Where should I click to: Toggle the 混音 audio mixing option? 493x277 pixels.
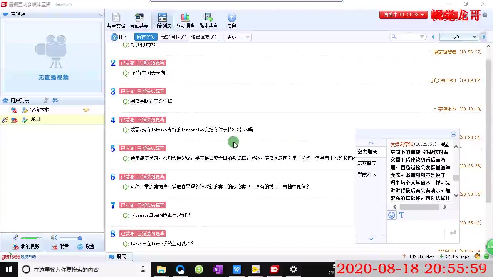pyautogui.click(x=60, y=246)
